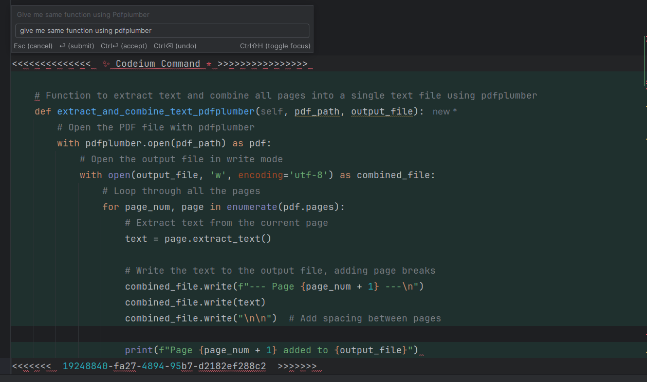The image size is (647, 382).
Task: Click the 'new *' inlay hint
Action: [445, 111]
